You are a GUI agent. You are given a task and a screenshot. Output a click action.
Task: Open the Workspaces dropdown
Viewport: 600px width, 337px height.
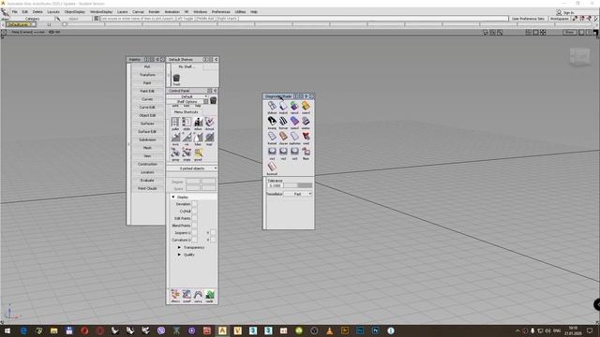click(560, 19)
